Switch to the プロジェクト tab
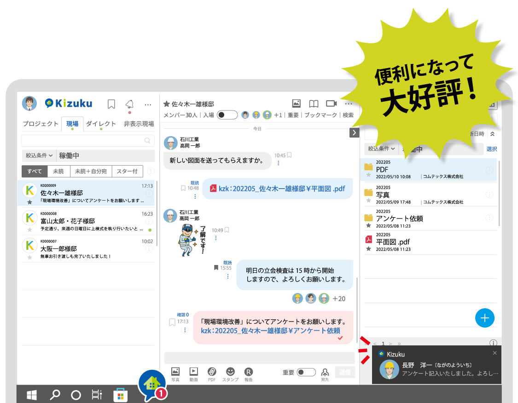 click(41, 123)
